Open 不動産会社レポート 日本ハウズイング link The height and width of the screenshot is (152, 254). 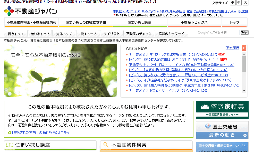[x=182, y=65]
